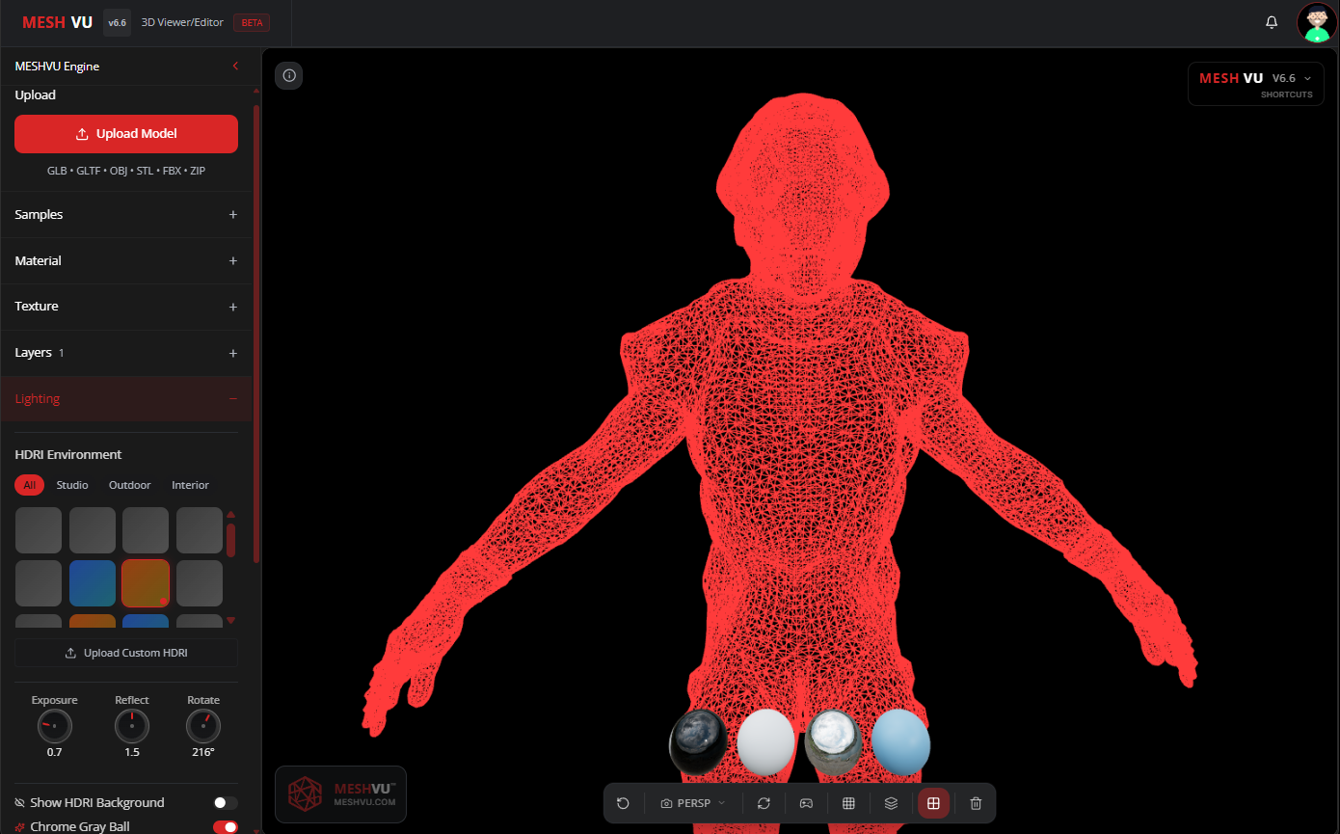This screenshot has height=834, width=1340.
Task: Open the PERSP camera dropdown
Action: click(x=693, y=803)
